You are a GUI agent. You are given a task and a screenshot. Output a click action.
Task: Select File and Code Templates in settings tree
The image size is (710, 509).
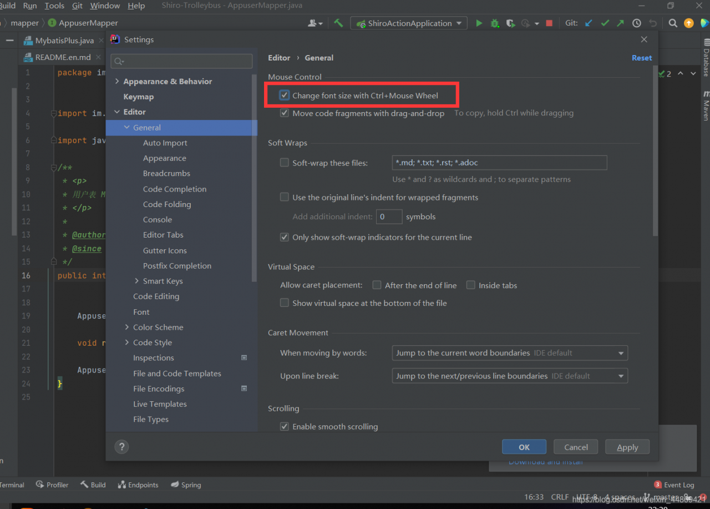coord(177,374)
